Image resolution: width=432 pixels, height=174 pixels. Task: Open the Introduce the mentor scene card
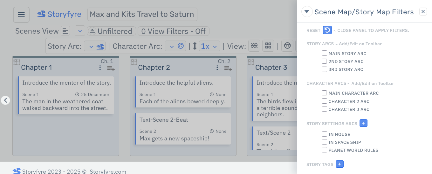click(66, 95)
